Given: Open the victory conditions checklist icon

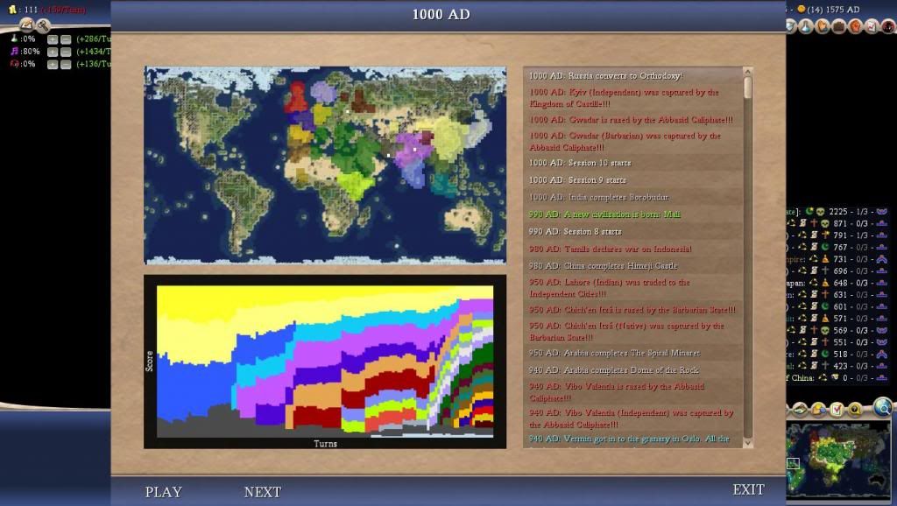Looking at the screenshot, I should click(872, 25).
